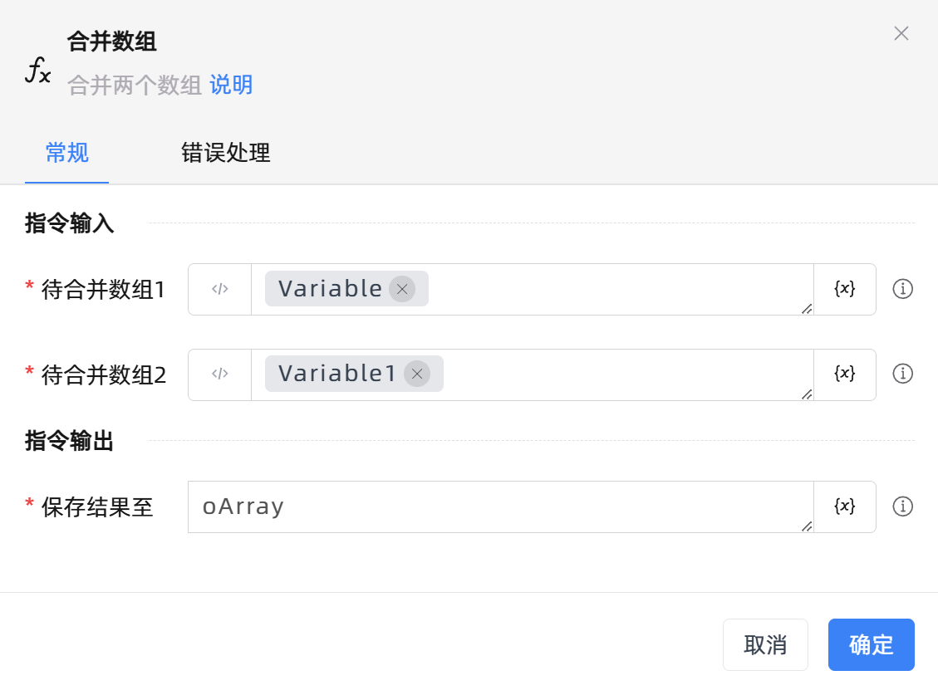Switch to the 常规 tab

[67, 154]
